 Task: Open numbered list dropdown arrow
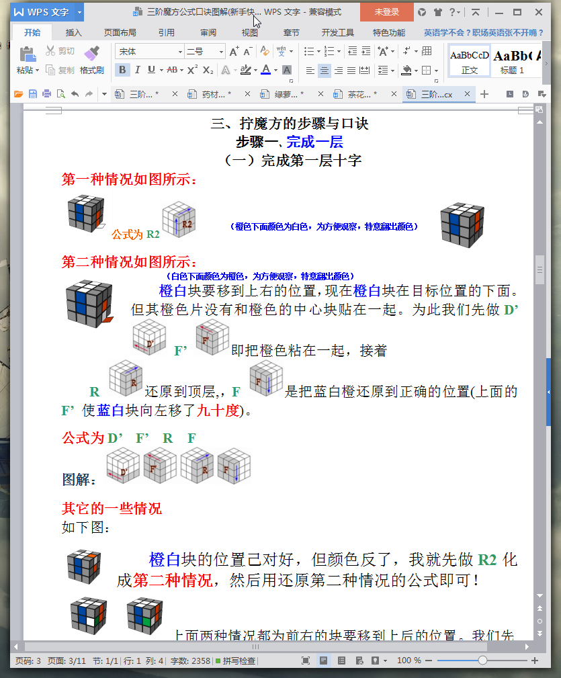tap(339, 52)
